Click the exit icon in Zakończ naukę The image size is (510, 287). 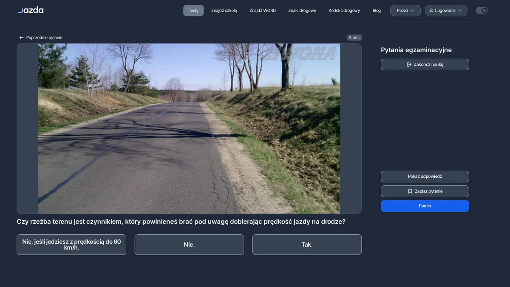coord(409,65)
